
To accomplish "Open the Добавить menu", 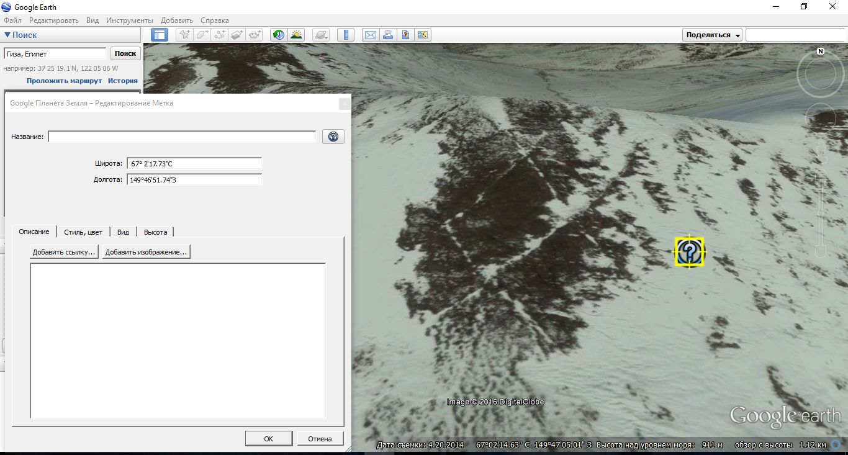I will [x=177, y=20].
